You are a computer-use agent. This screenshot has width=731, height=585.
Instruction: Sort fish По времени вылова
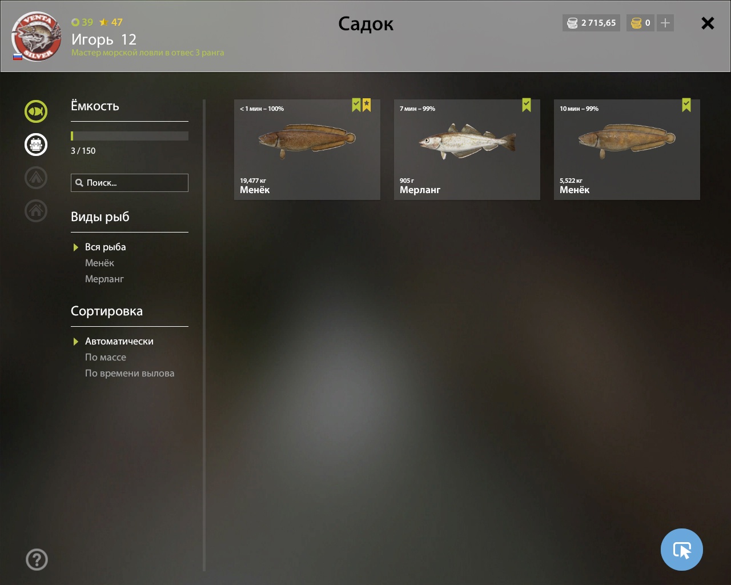pos(130,373)
